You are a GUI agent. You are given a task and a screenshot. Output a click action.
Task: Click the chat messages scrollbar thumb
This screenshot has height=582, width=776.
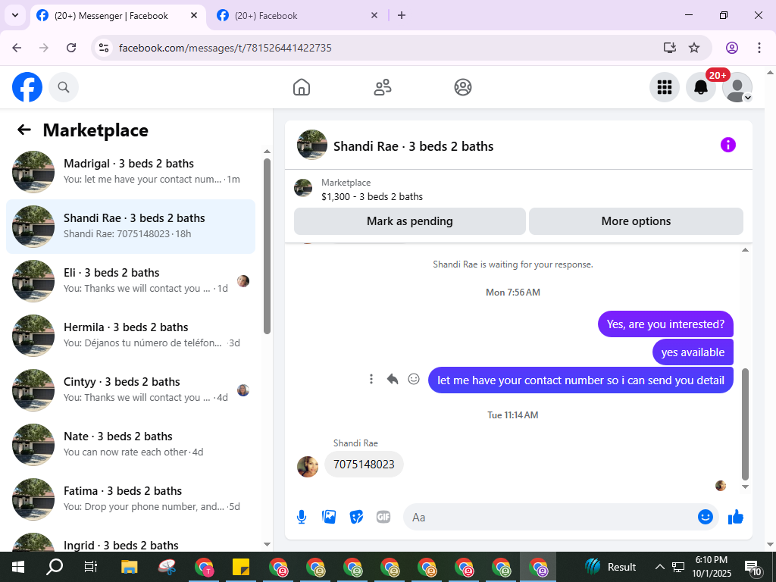pos(746,424)
